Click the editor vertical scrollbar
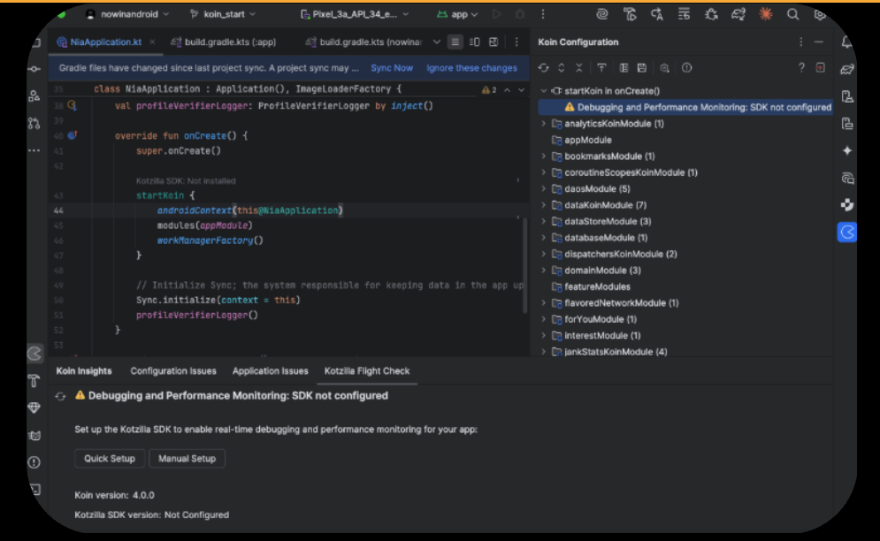880x541 pixels. point(525,265)
